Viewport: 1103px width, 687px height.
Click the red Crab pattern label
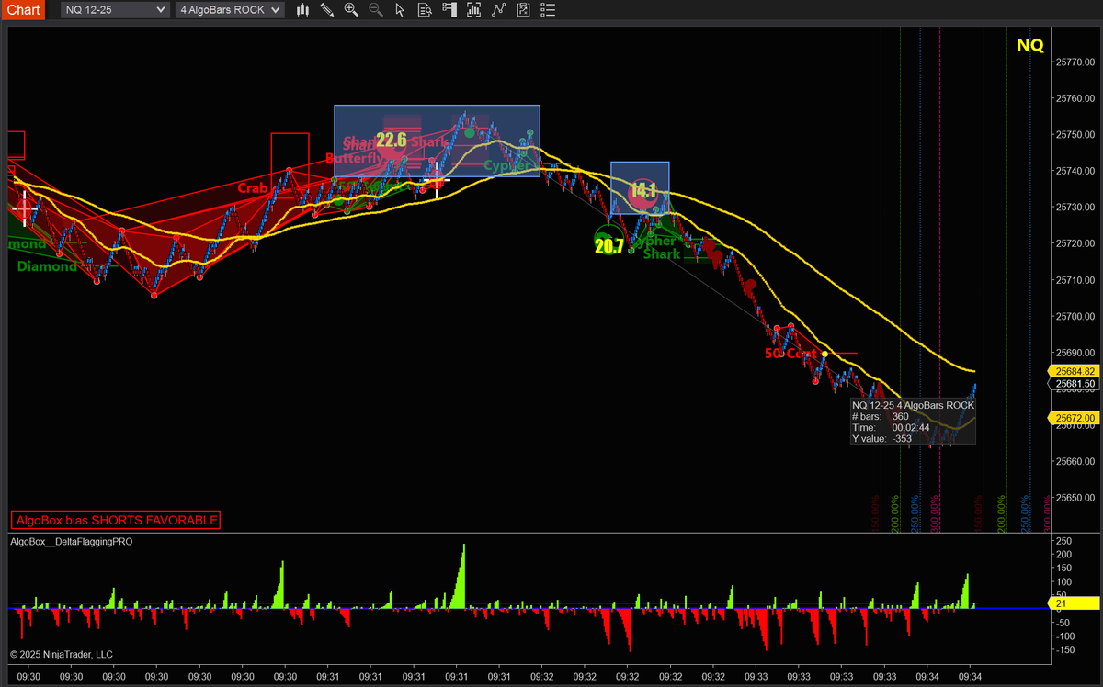(x=253, y=187)
